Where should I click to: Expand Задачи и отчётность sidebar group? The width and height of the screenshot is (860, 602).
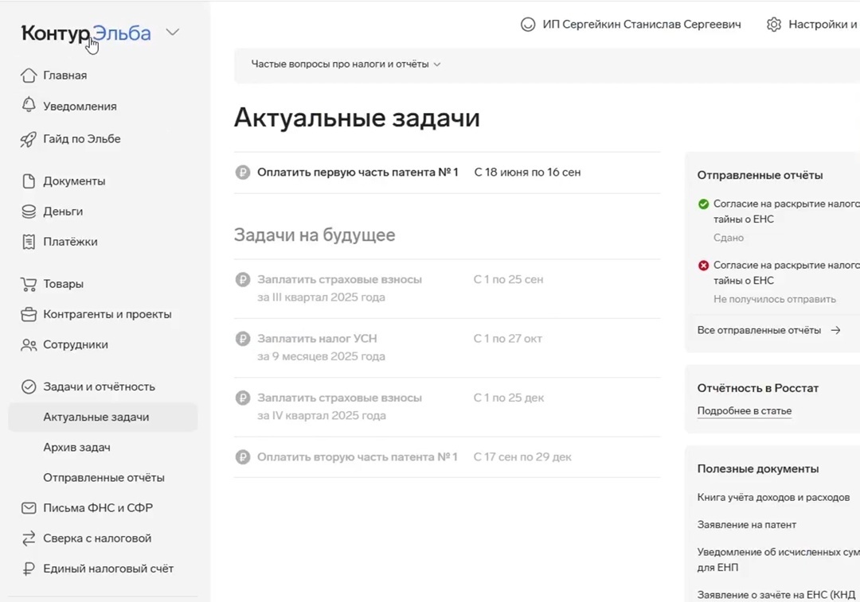point(100,386)
